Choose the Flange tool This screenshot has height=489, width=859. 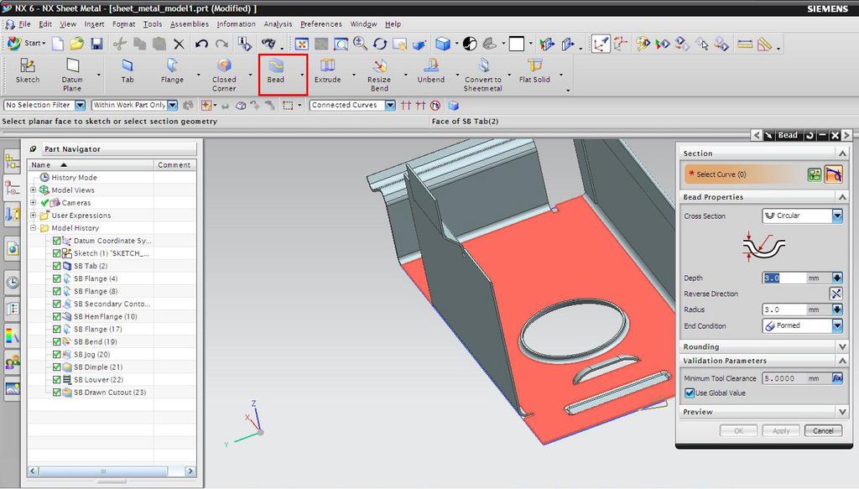click(172, 72)
